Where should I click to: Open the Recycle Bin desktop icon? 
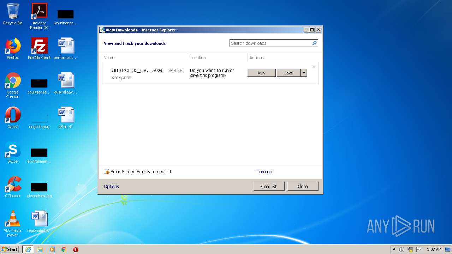(x=13, y=14)
